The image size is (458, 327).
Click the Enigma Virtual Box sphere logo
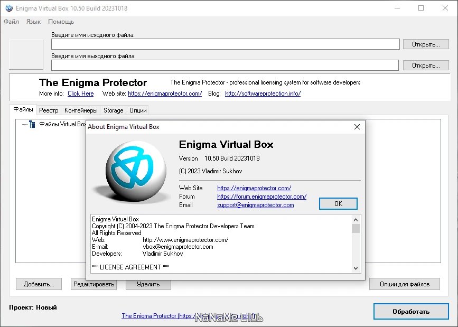click(x=135, y=171)
